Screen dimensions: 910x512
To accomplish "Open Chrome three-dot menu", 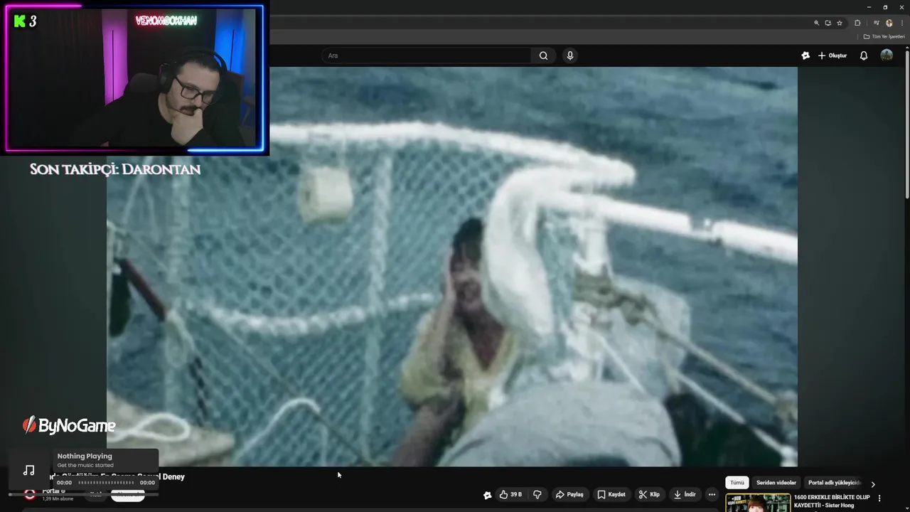I will 901,23.
